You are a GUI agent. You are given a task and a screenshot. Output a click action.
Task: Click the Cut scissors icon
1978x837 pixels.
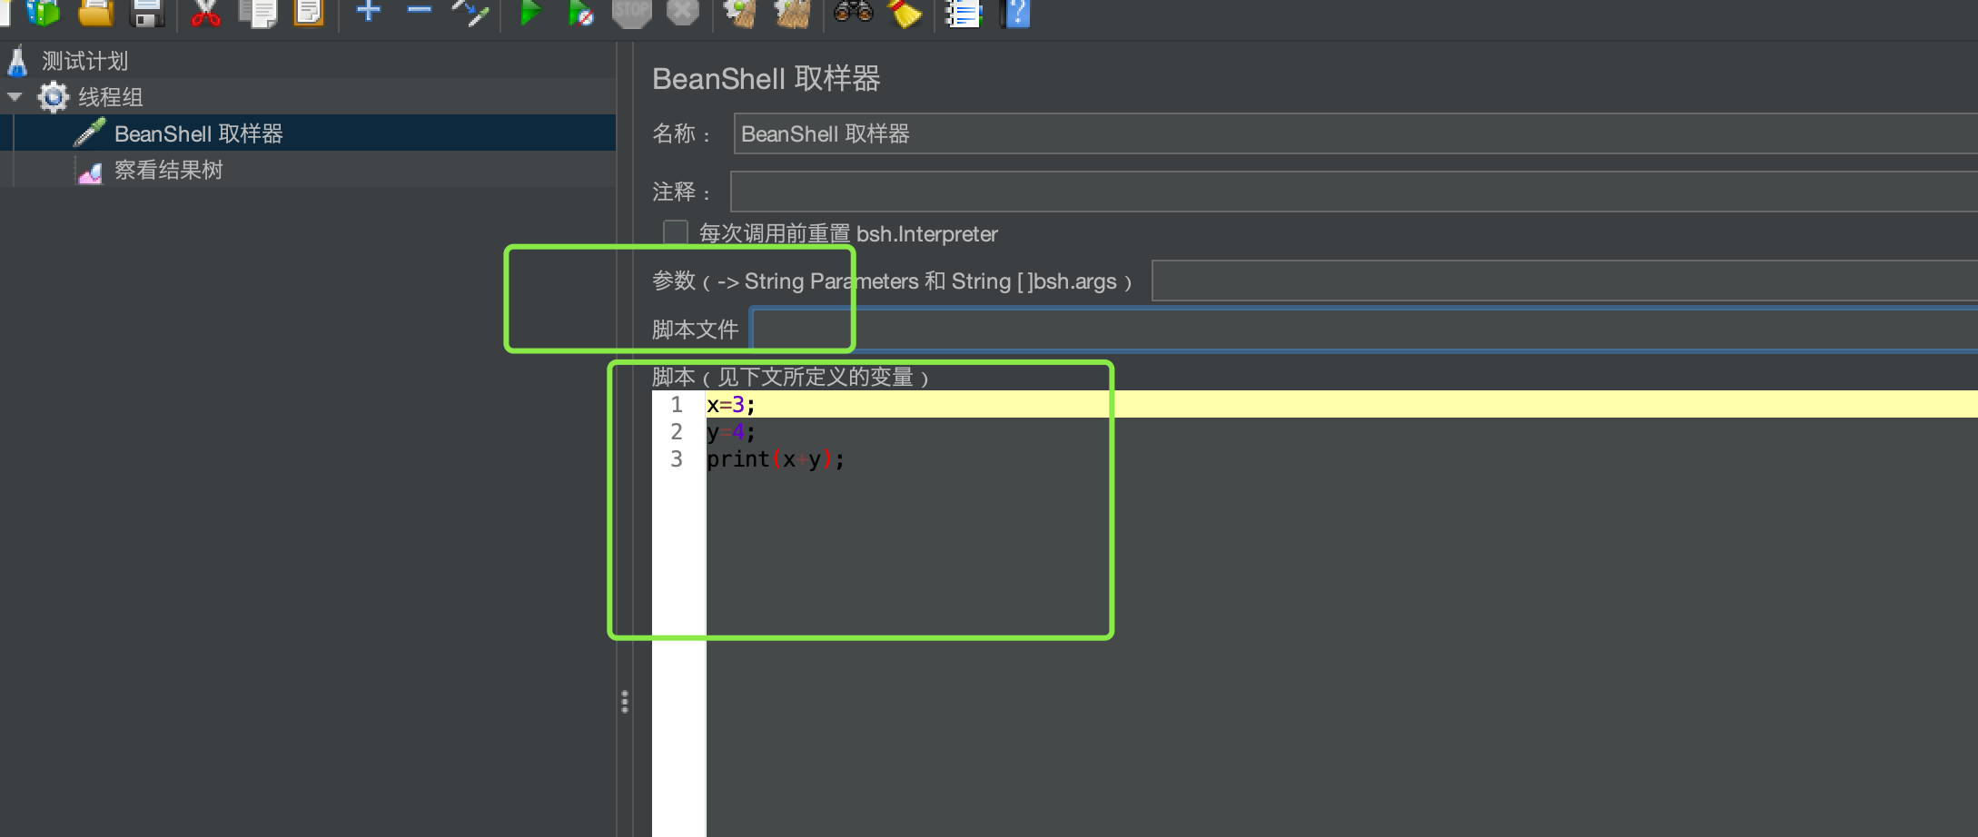[206, 13]
